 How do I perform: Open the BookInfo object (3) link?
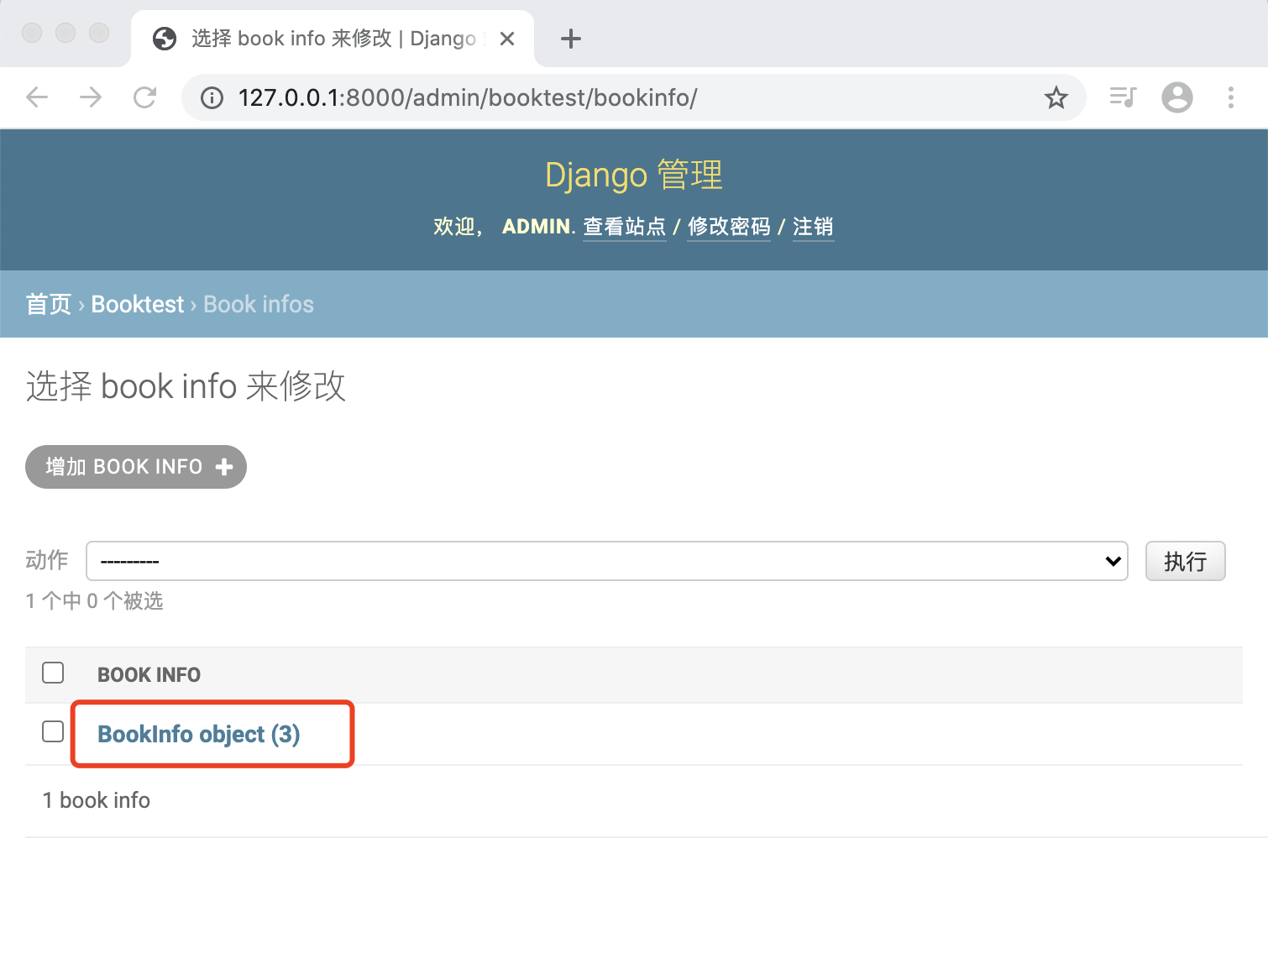pos(199,733)
